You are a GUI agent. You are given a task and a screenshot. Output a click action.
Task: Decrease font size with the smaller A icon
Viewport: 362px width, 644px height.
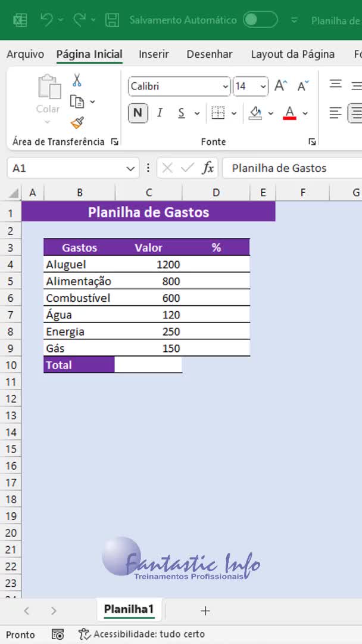304,86
